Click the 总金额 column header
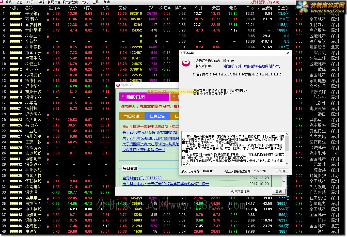Image resolution: width=347 pixels, height=237 pixels. (x=283, y=8)
